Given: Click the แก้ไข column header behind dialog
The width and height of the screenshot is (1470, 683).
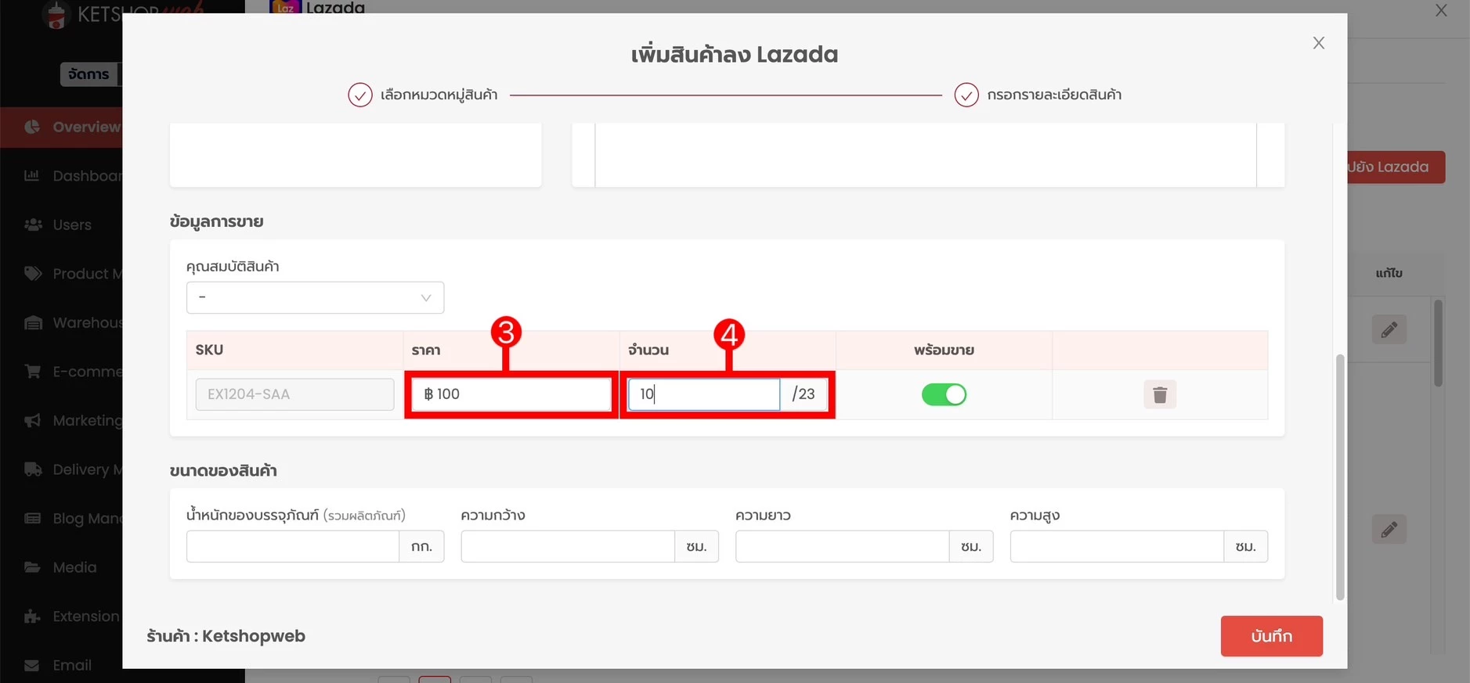Looking at the screenshot, I should click(x=1389, y=273).
